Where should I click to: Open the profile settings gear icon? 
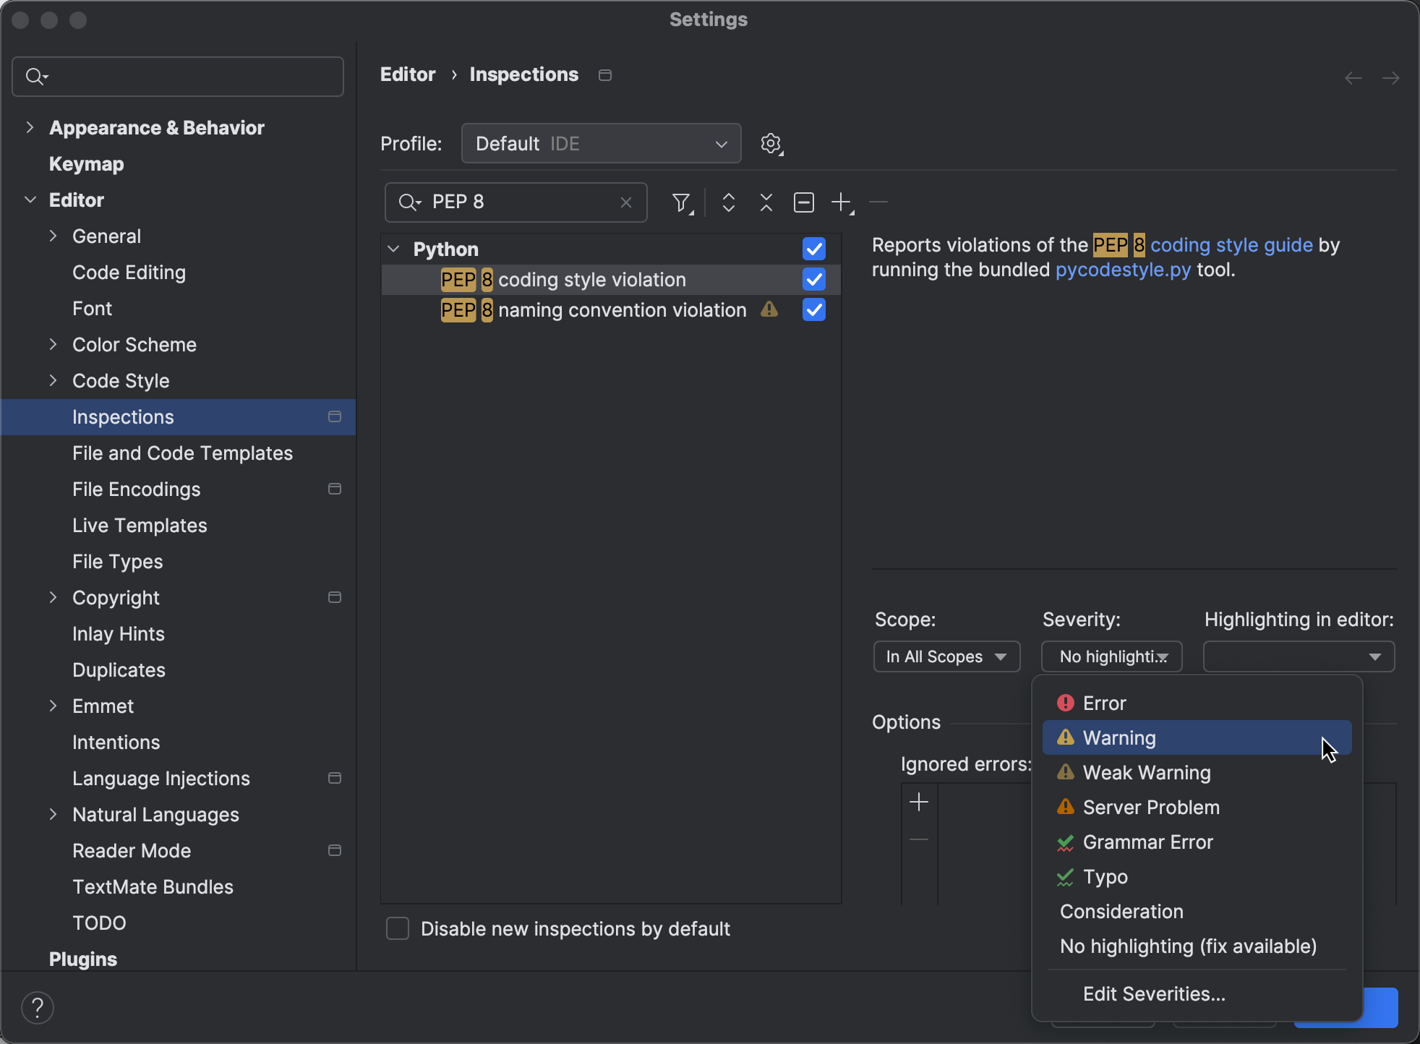coord(771,143)
